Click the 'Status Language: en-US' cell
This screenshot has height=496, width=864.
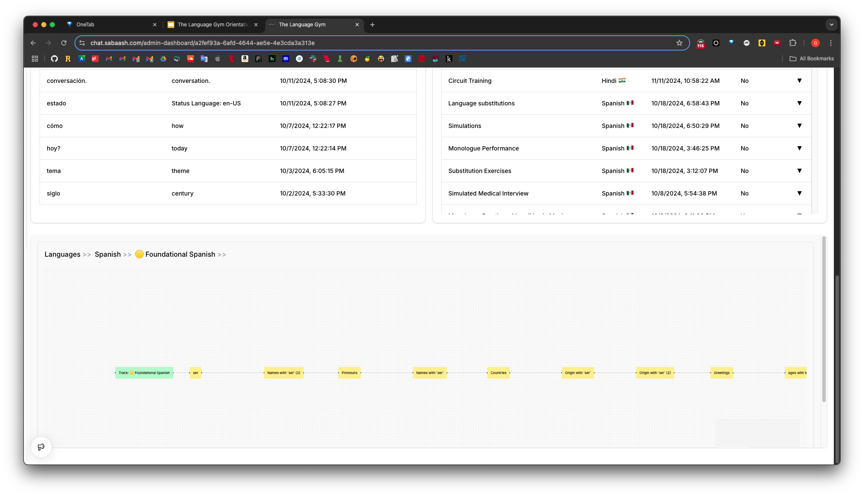(x=206, y=103)
